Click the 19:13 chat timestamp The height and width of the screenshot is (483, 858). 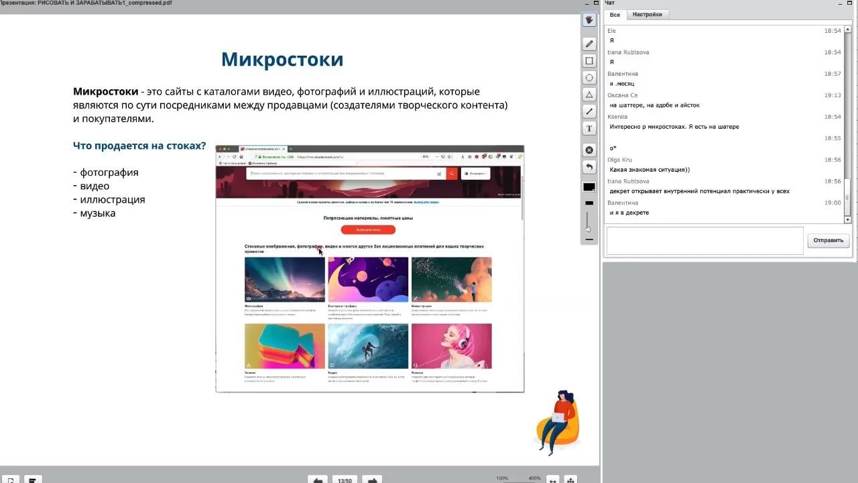click(833, 95)
